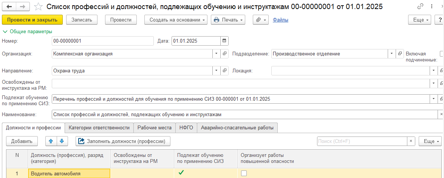Open the Файлы link
This screenshot has height=178, width=444.
coord(280,20)
